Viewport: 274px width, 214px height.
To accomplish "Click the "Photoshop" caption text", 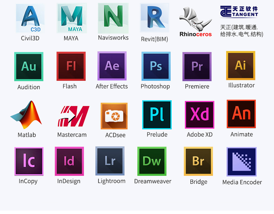I will [155, 87].
